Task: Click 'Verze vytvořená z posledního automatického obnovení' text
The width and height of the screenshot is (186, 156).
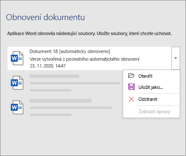Action: point(85,59)
